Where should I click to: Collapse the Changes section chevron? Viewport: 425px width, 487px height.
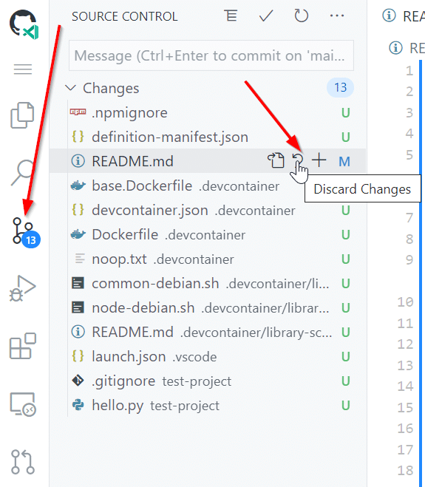pyautogui.click(x=70, y=88)
